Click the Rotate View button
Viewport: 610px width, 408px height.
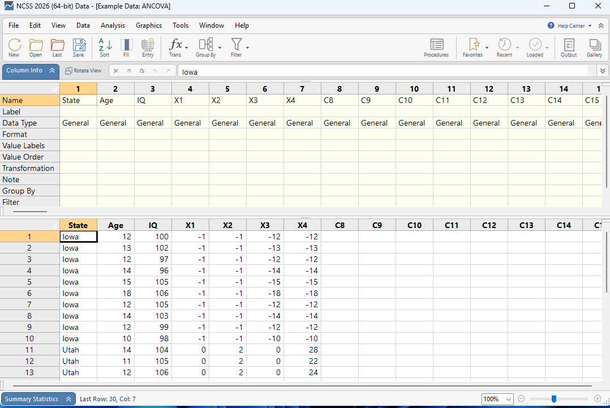coord(83,71)
